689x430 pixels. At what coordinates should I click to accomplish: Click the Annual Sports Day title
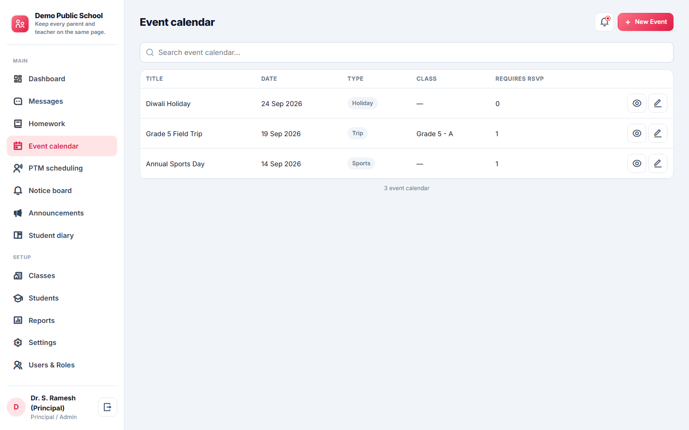click(x=175, y=164)
